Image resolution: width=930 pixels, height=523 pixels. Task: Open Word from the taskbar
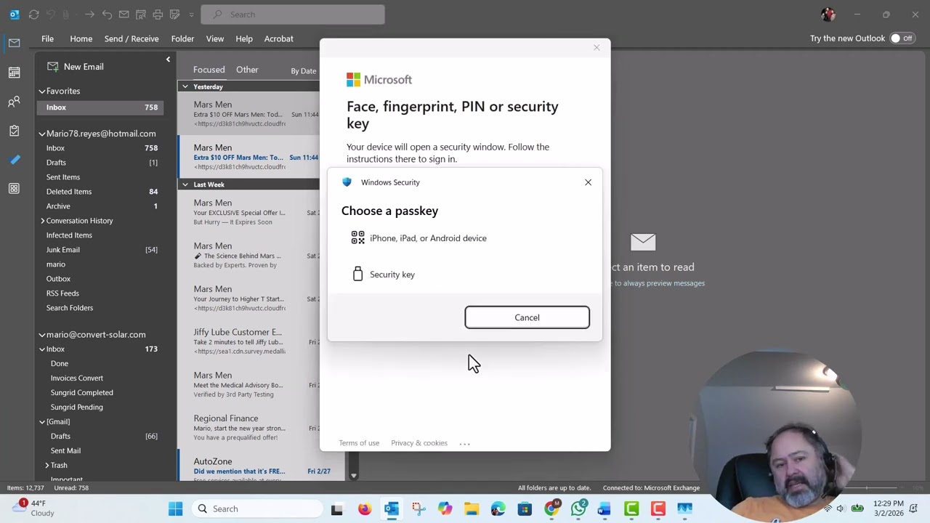tap(604, 509)
